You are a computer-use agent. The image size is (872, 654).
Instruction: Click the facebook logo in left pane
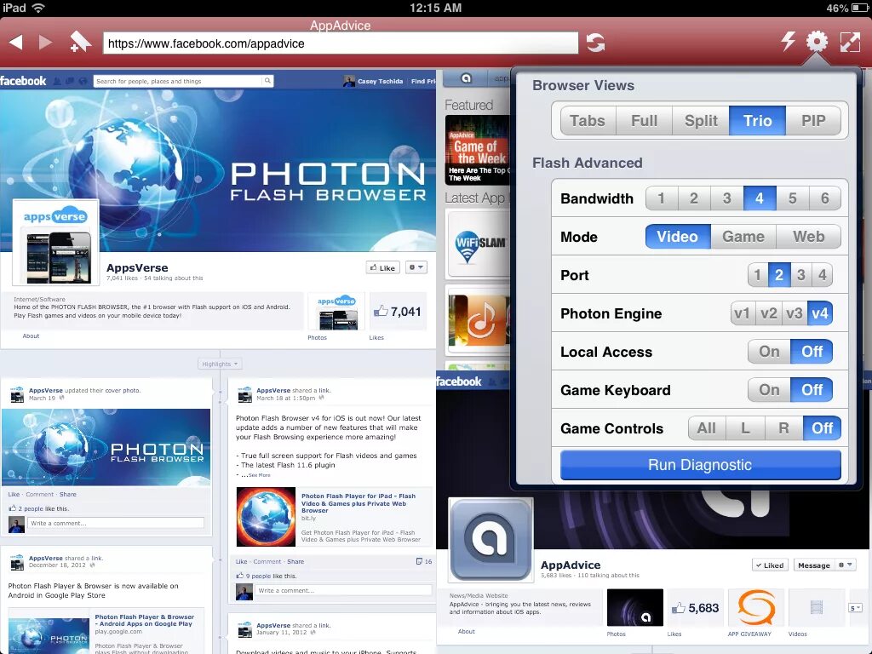click(x=23, y=81)
